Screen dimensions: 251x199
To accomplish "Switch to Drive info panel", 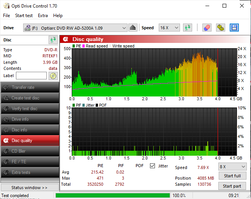I will 30,119.
